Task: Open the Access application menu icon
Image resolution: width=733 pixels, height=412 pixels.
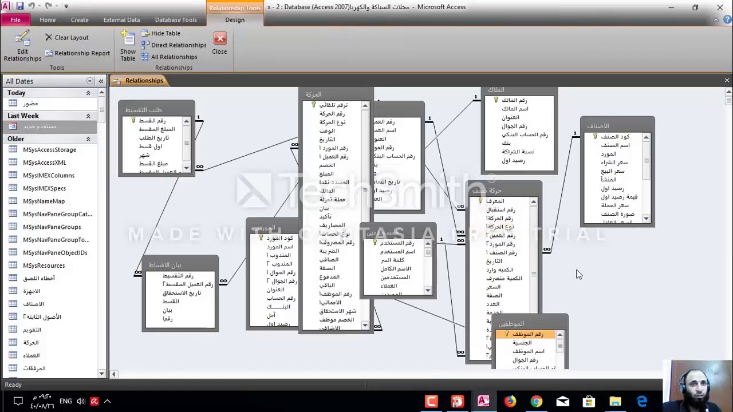Action: 7,6
